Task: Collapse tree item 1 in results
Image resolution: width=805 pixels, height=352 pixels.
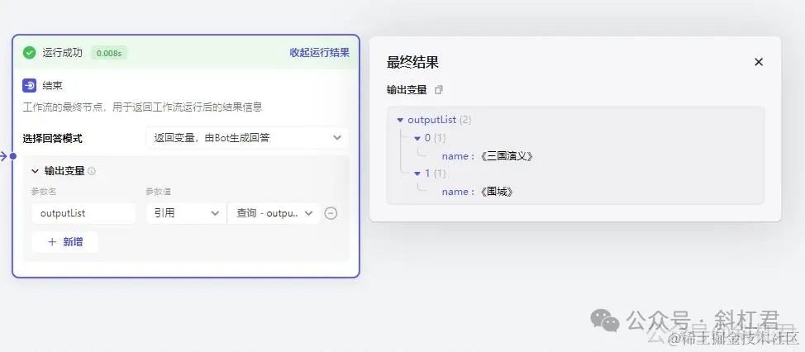Action: pos(417,174)
